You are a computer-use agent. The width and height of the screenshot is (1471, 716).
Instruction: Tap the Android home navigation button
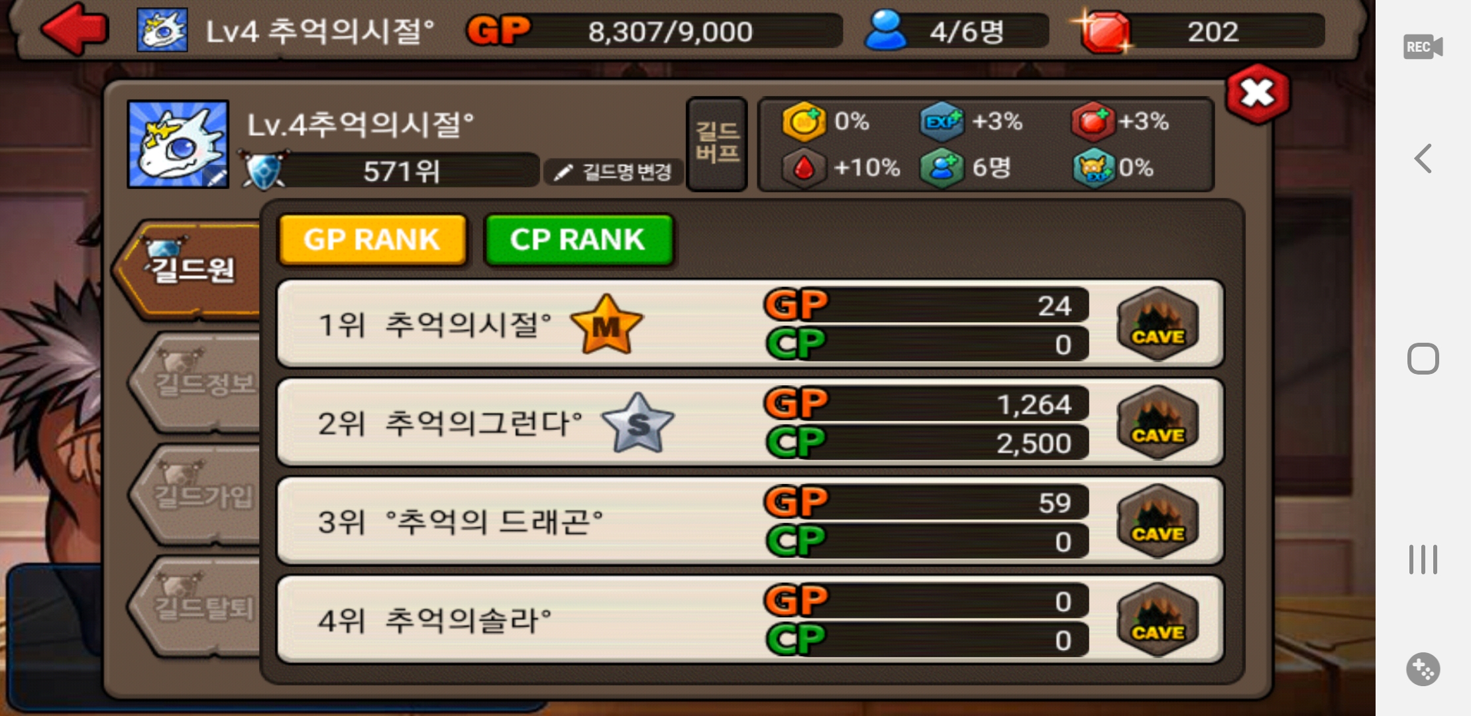coord(1423,359)
